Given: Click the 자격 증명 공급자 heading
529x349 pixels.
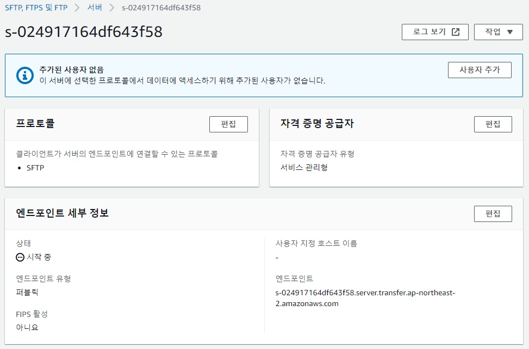Looking at the screenshot, I should pos(317,123).
